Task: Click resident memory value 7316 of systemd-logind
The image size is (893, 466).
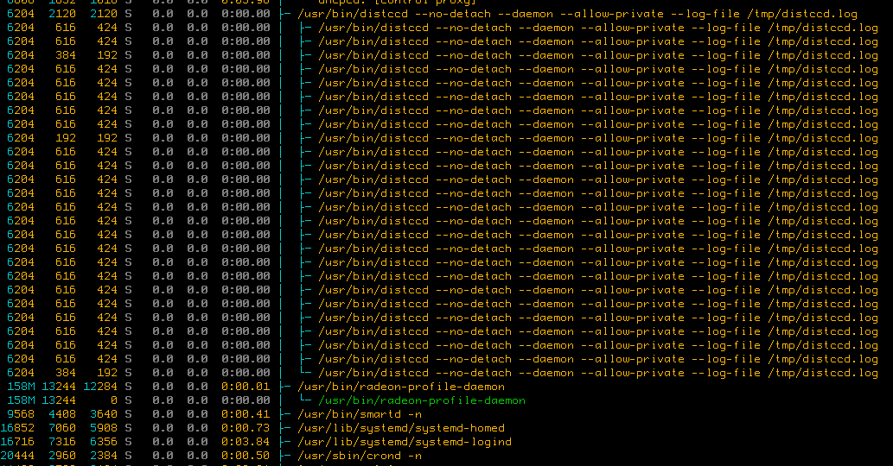Action: [62, 442]
